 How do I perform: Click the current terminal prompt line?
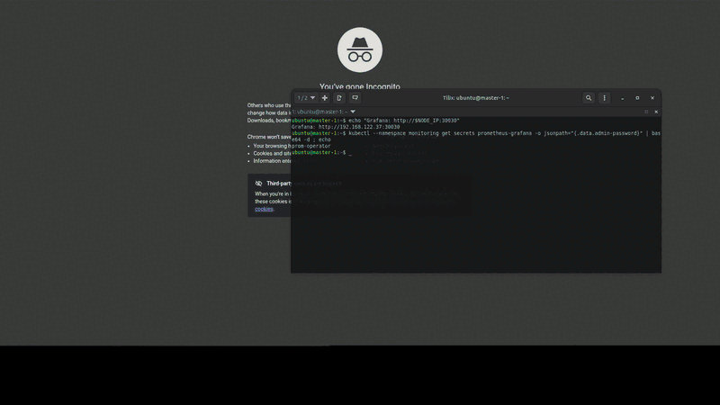pyautogui.click(x=321, y=152)
